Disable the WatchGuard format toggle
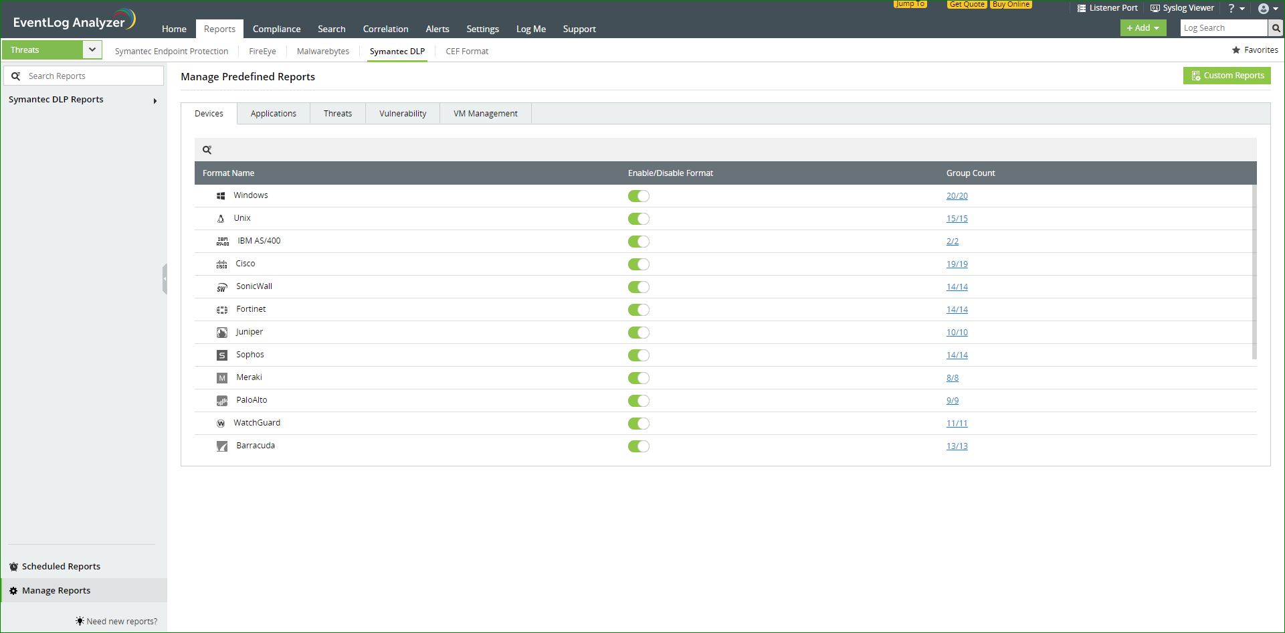1285x633 pixels. (x=639, y=424)
